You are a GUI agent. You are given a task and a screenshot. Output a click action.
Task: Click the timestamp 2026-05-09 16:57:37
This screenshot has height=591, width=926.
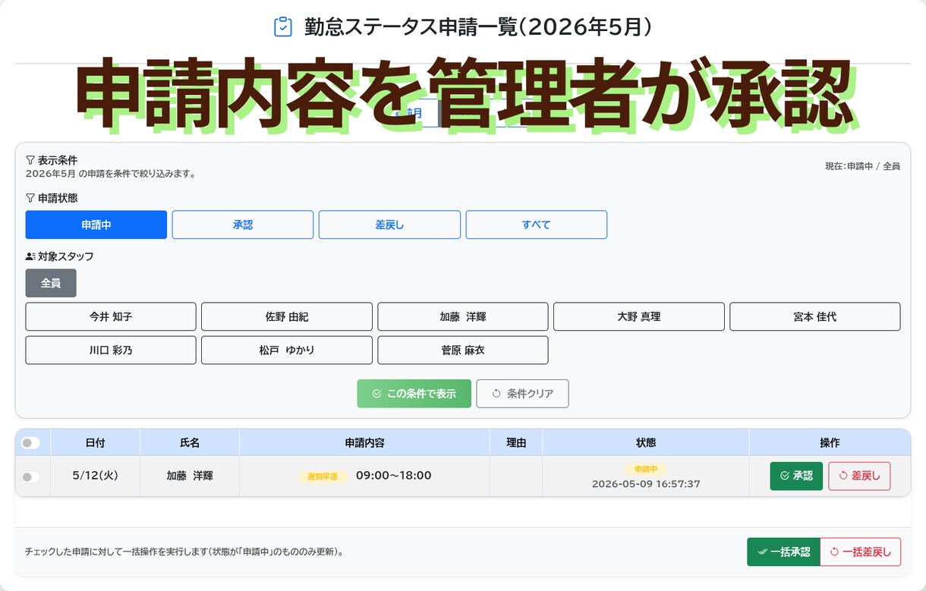pos(646,483)
